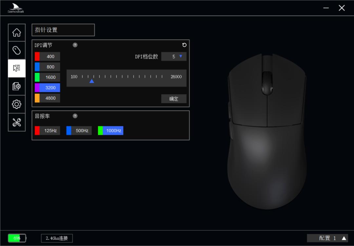The height and width of the screenshot is (246, 354).
Task: Open the macro settings document-gear icon
Action: (x=17, y=86)
